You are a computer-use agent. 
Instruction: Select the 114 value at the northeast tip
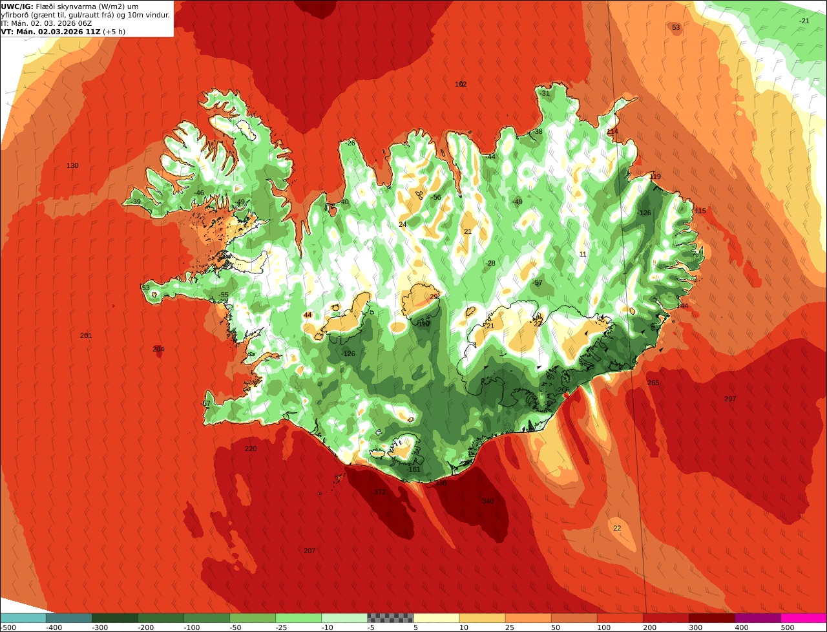pyautogui.click(x=612, y=131)
